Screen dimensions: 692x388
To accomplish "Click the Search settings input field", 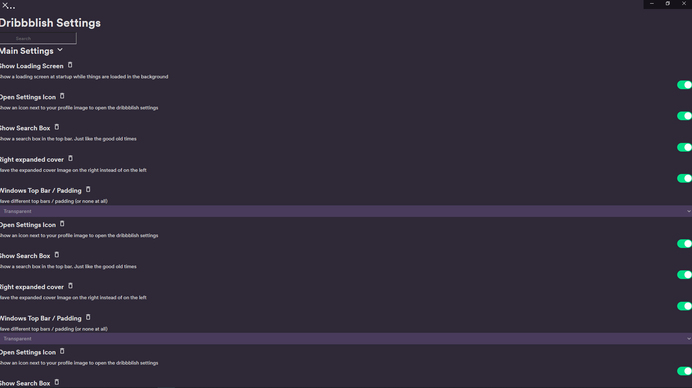I will (x=38, y=38).
